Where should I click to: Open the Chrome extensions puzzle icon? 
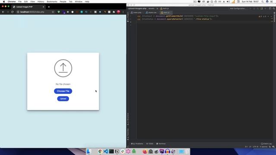tap(114, 12)
